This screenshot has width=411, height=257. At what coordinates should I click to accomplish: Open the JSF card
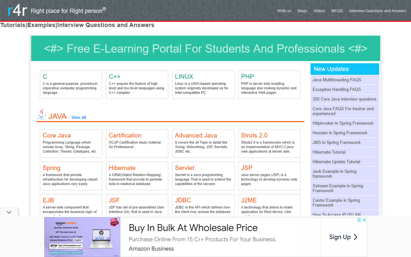pos(137,205)
